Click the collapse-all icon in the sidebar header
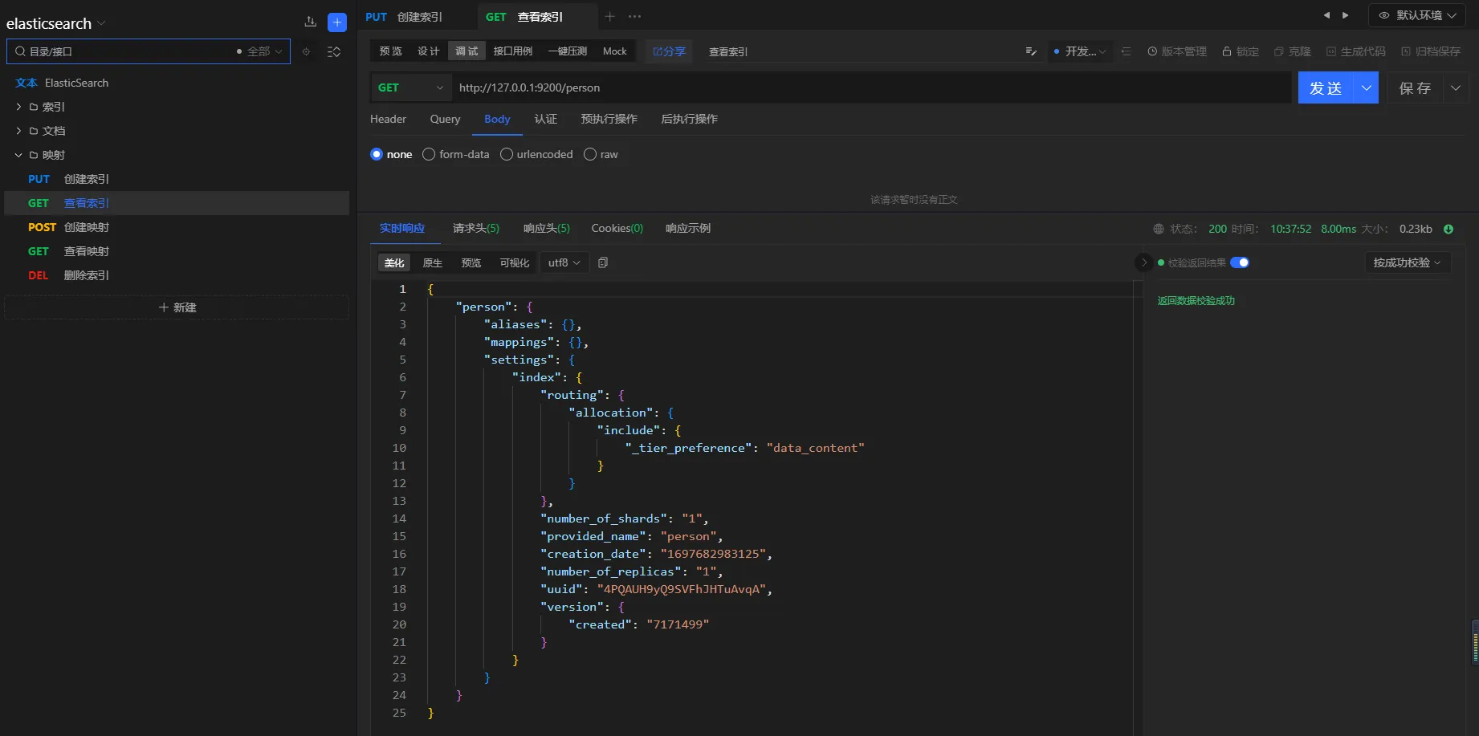 point(334,51)
